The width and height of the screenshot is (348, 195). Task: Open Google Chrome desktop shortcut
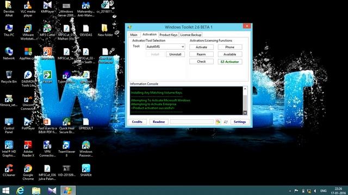pyautogui.click(x=28, y=172)
